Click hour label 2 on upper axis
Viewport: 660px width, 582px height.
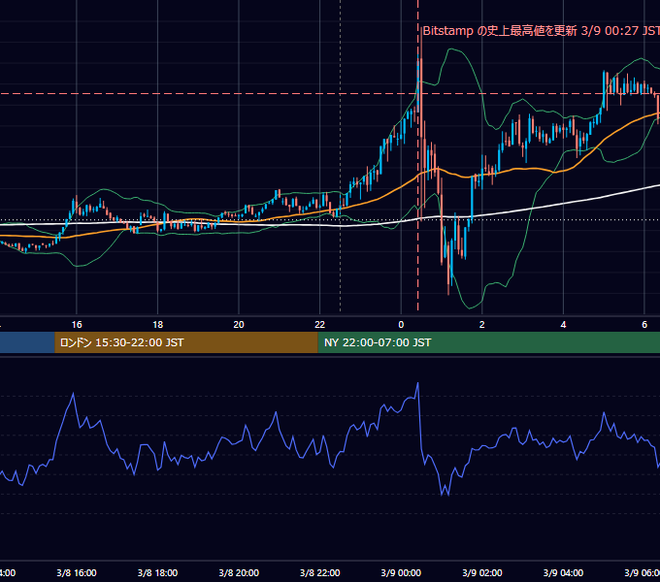point(482,325)
